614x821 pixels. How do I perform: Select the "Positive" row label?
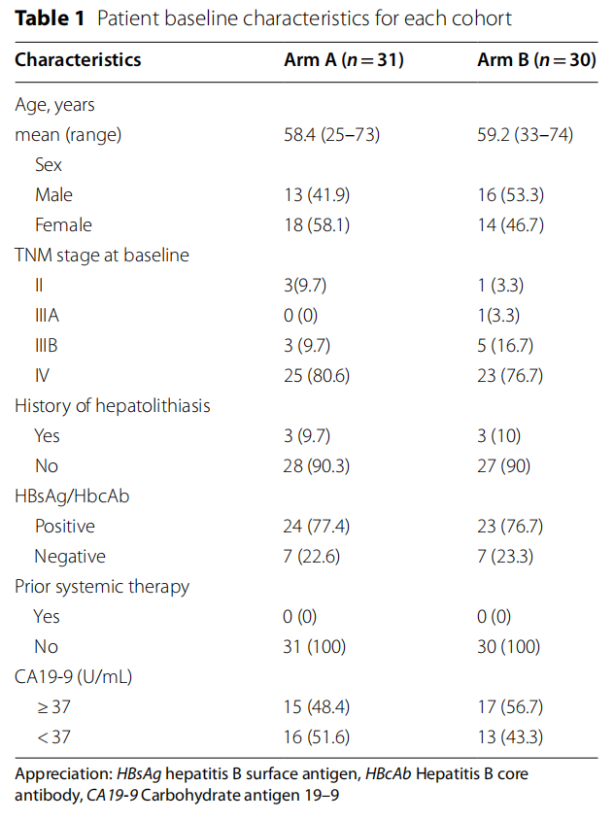pyautogui.click(x=65, y=527)
